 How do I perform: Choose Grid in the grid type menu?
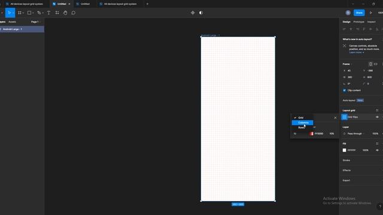(302, 118)
